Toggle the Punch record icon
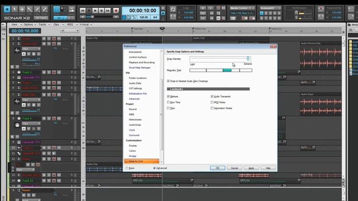 point(321,9)
